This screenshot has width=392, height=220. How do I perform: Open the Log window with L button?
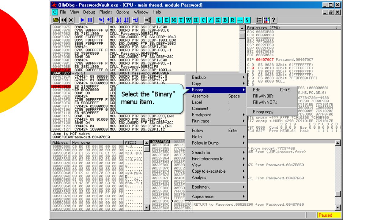159,20
